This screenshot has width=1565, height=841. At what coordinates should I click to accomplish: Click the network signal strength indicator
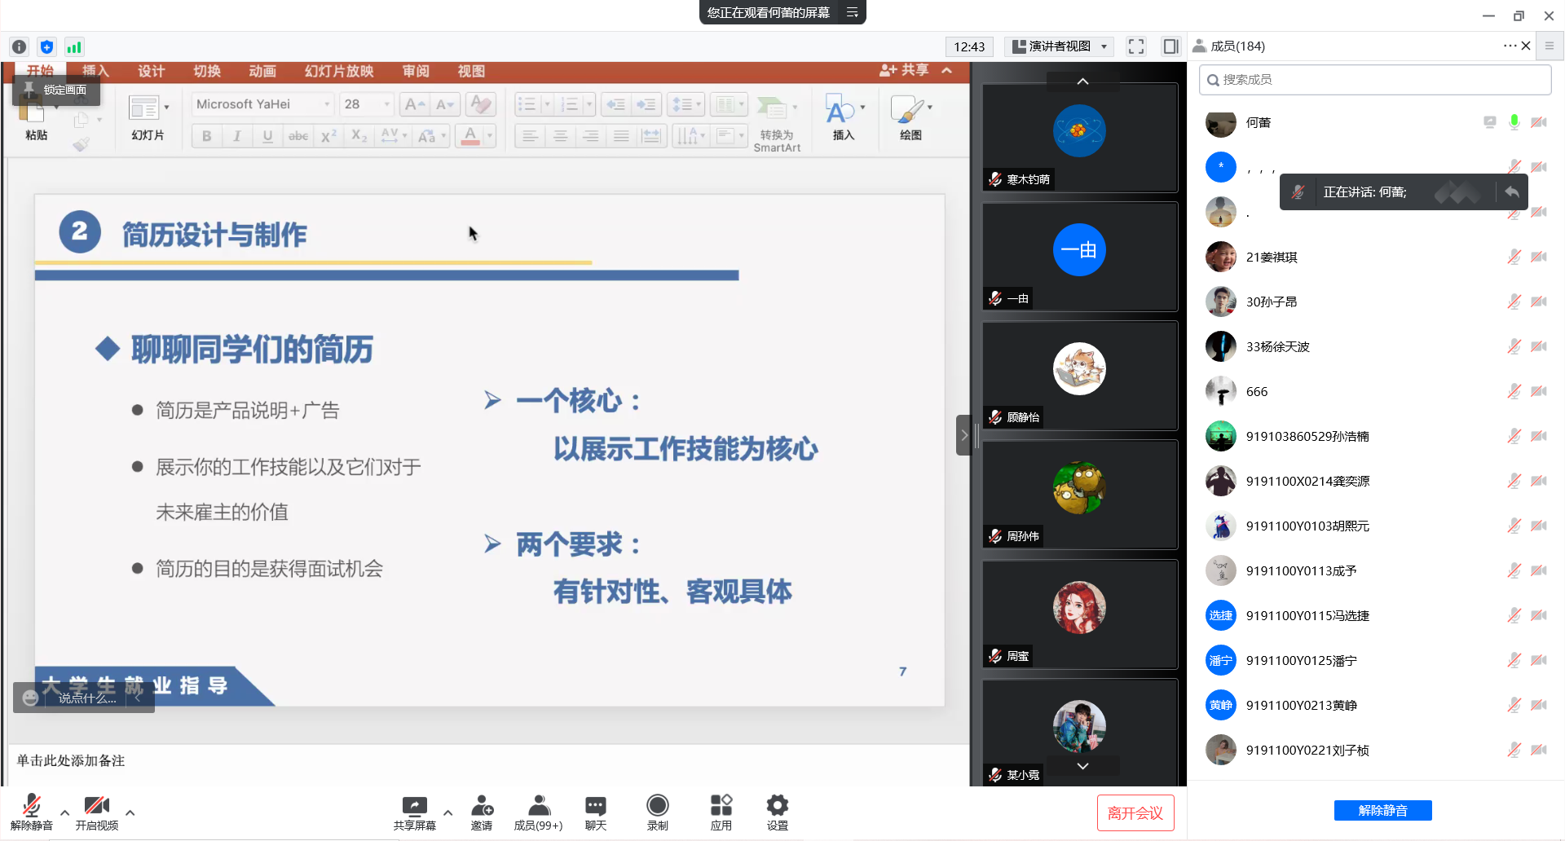pos(74,47)
